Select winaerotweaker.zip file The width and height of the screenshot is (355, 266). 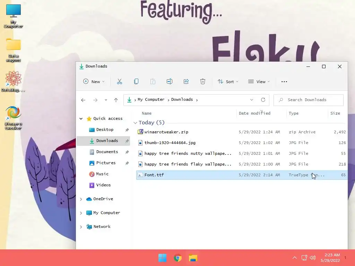coord(242,132)
